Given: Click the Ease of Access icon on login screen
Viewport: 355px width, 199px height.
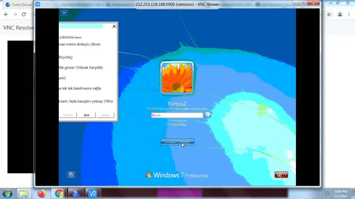Looking at the screenshot, I should coord(71,175).
